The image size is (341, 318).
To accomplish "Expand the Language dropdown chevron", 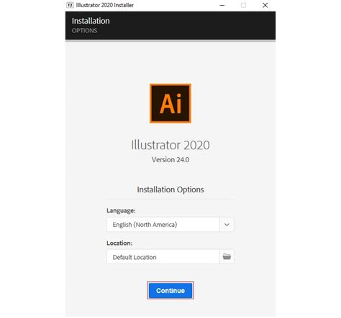I will pyautogui.click(x=227, y=225).
